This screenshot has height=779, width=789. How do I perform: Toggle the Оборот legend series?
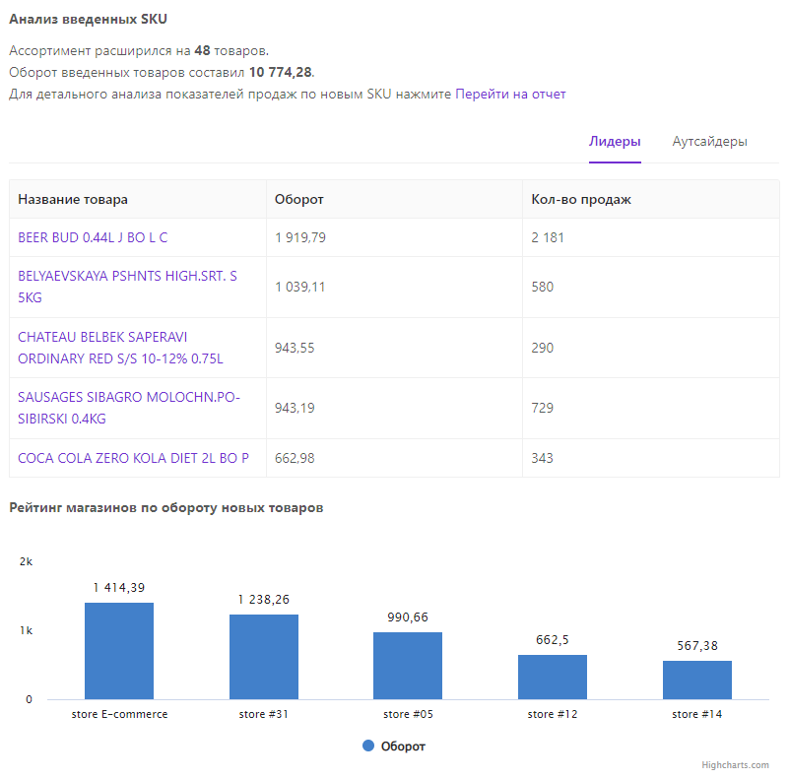(403, 747)
